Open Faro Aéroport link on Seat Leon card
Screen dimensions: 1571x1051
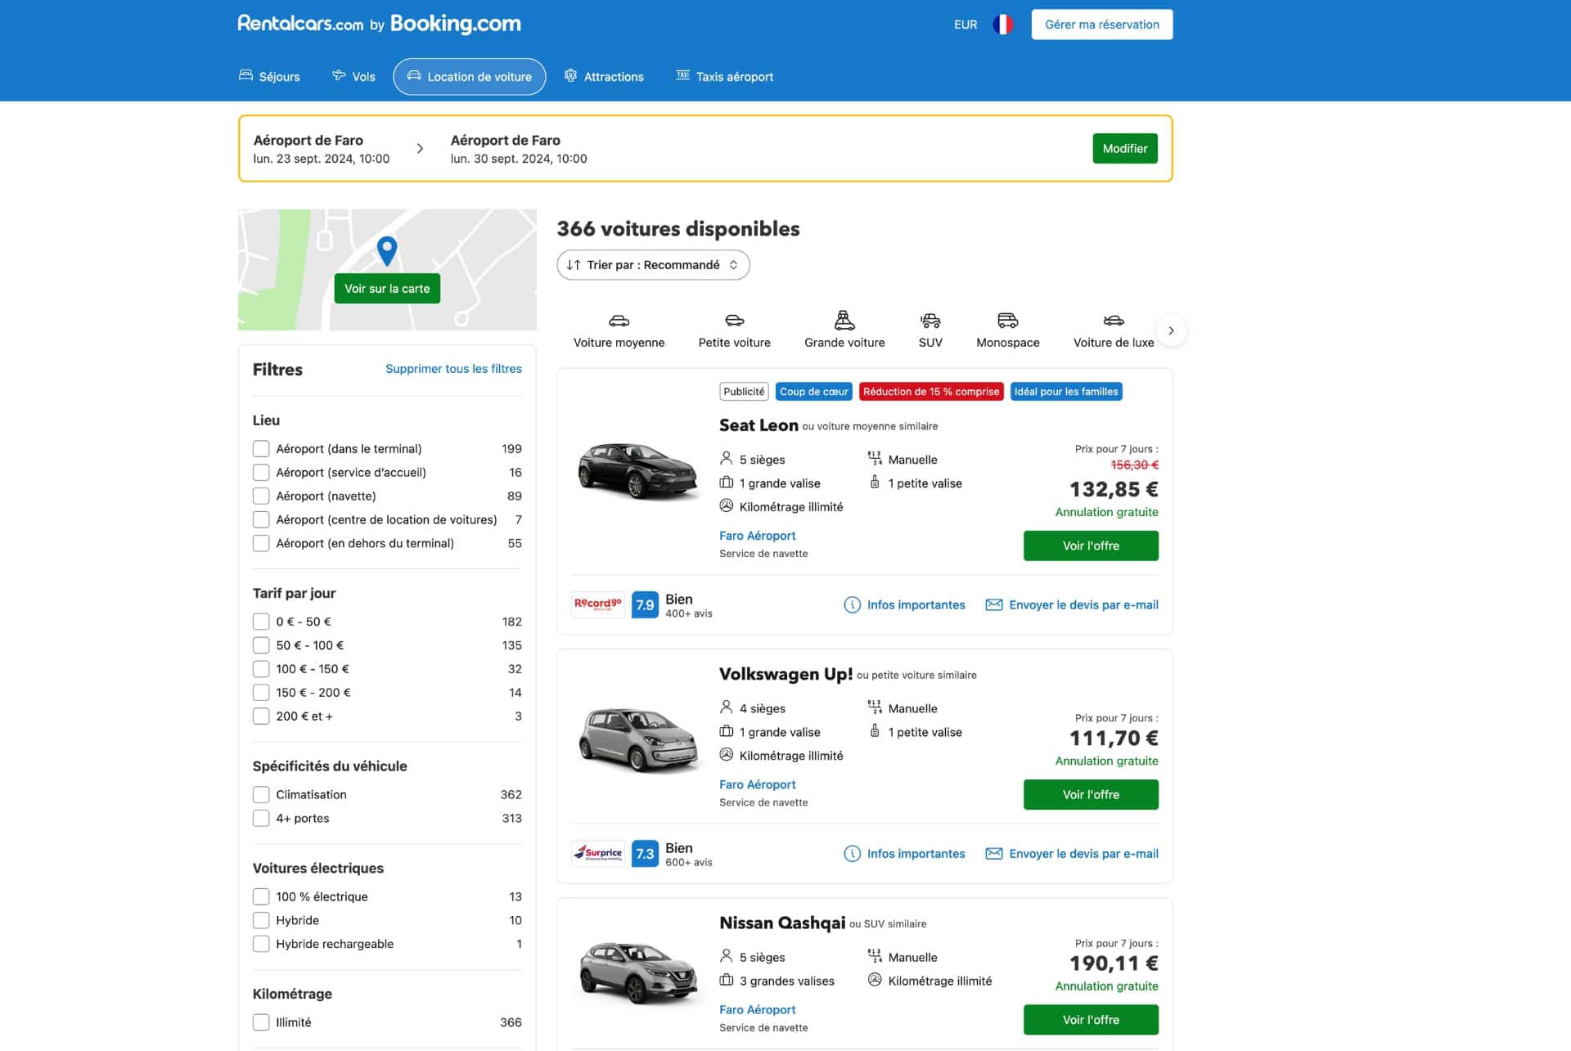pos(757,536)
